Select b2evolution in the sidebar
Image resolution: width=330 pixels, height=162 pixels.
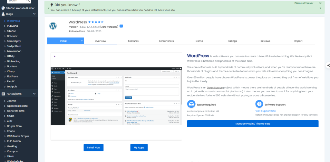pyautogui.click(x=14, y=51)
